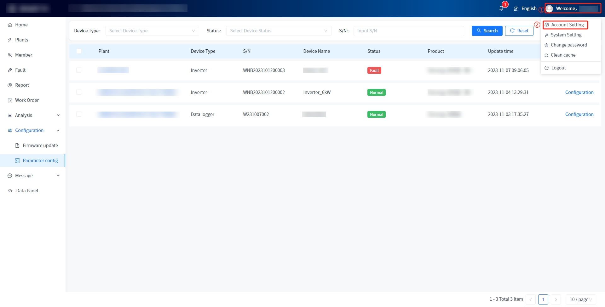Click the Home house icon in sidebar
The height and width of the screenshot is (307, 605).
tap(10, 25)
